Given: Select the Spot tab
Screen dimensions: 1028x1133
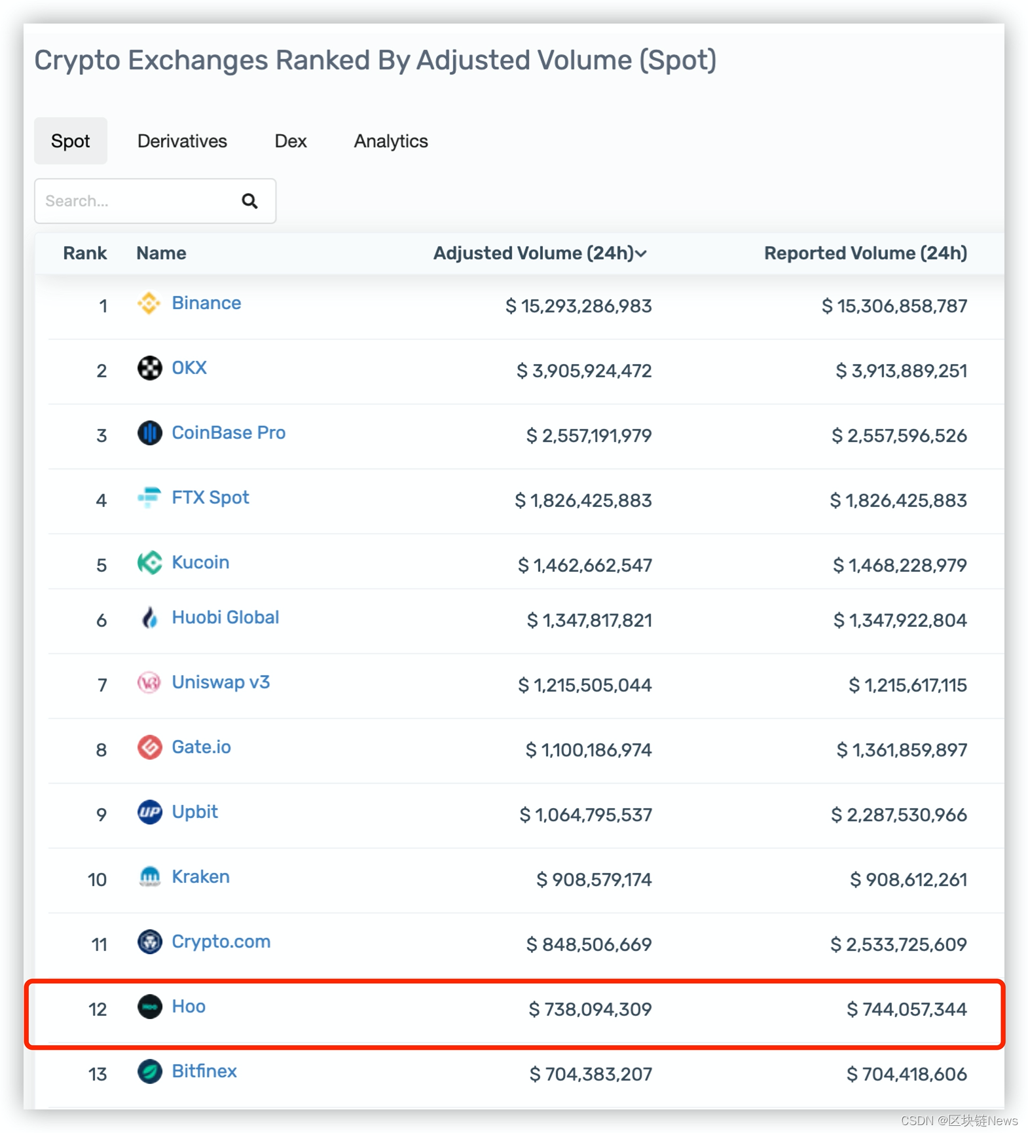Looking at the screenshot, I should click(x=71, y=141).
